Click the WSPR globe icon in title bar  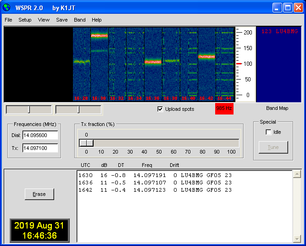(6, 7)
